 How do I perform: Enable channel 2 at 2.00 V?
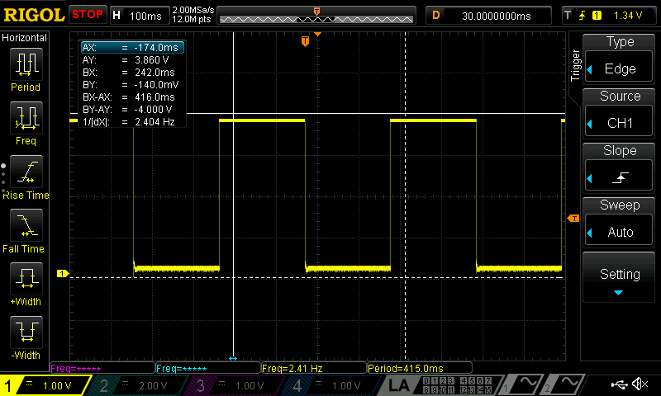click(140, 385)
